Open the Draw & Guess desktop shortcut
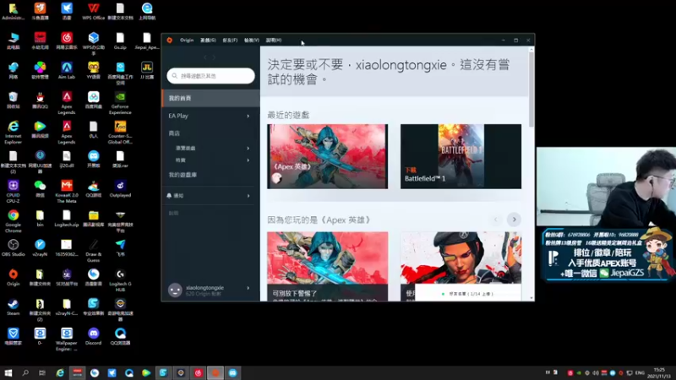Viewport: 676px width, 380px height. pos(94,250)
